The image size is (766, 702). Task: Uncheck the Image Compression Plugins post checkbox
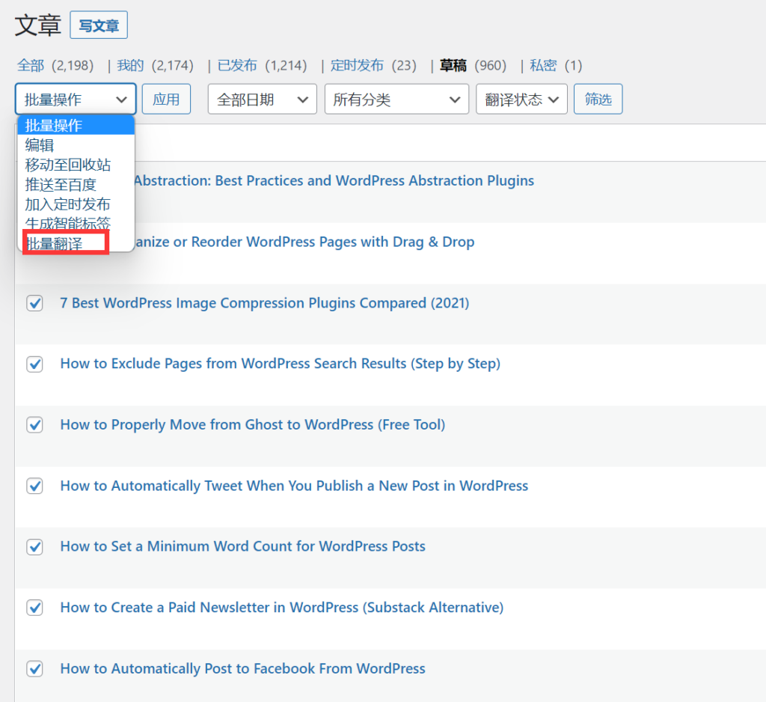click(x=34, y=303)
